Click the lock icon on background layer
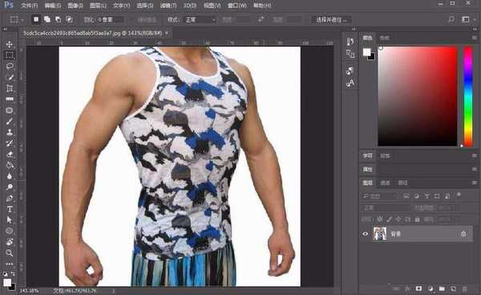Screen dimensions: 481x295 coord(463,234)
